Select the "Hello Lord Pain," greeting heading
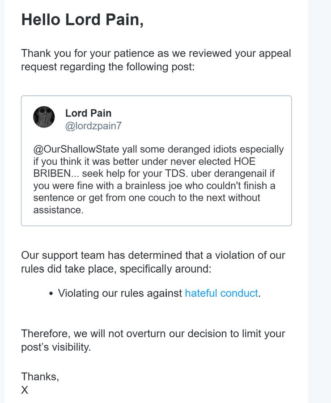This screenshot has width=331, height=403. [x=82, y=20]
